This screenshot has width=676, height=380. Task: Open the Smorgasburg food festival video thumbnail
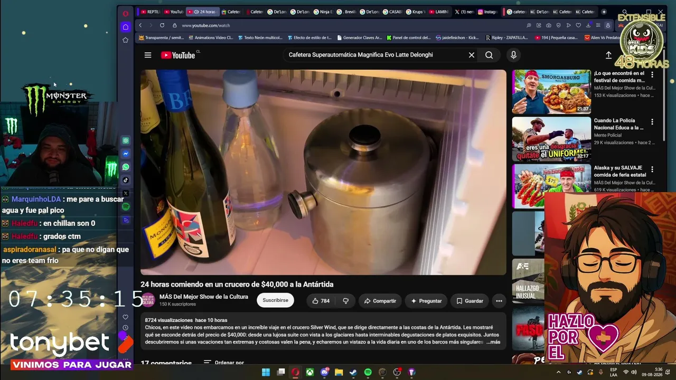tap(551, 92)
